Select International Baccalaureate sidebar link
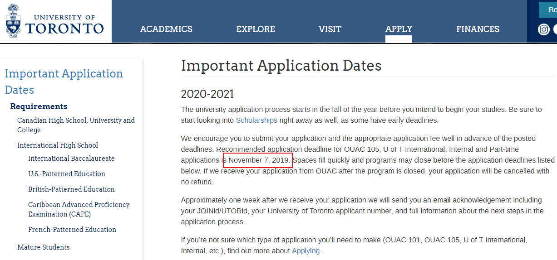 coord(71,159)
